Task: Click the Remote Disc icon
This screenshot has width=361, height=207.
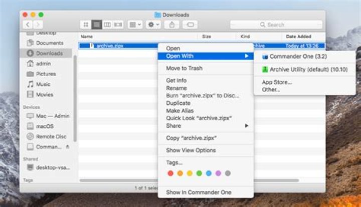Action: pos(30,136)
